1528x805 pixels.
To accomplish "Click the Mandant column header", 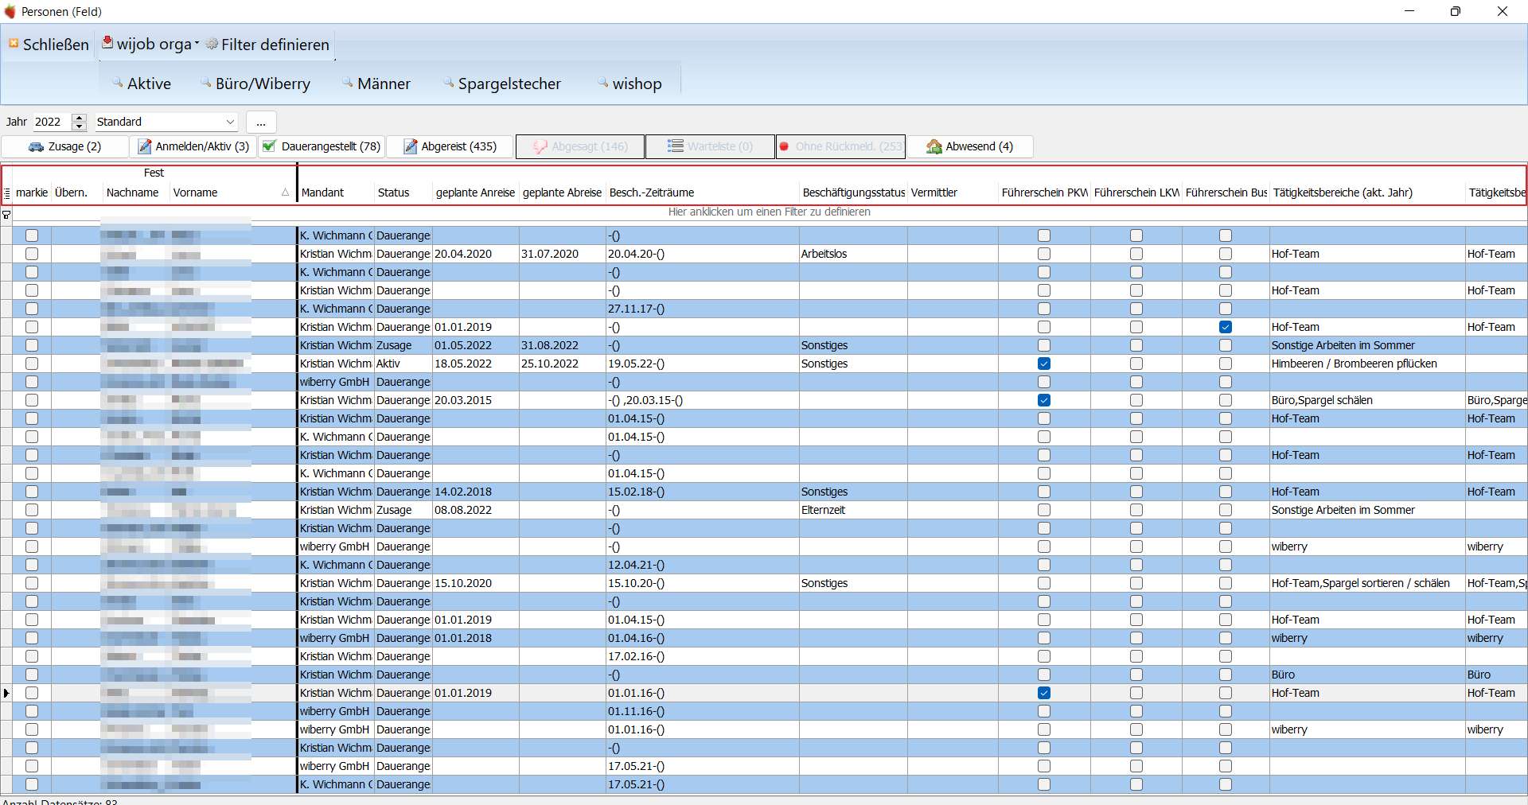I will [335, 192].
